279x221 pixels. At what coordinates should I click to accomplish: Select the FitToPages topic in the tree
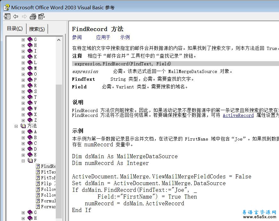point(48,178)
